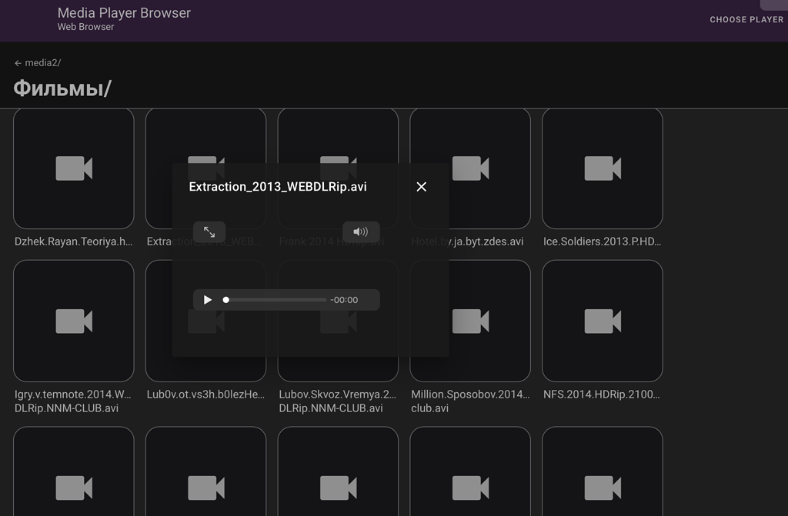The width and height of the screenshot is (788, 516).
Task: Click the camera icon on Hotel.v.ja.byt.zdes tile
Action: pyautogui.click(x=470, y=168)
